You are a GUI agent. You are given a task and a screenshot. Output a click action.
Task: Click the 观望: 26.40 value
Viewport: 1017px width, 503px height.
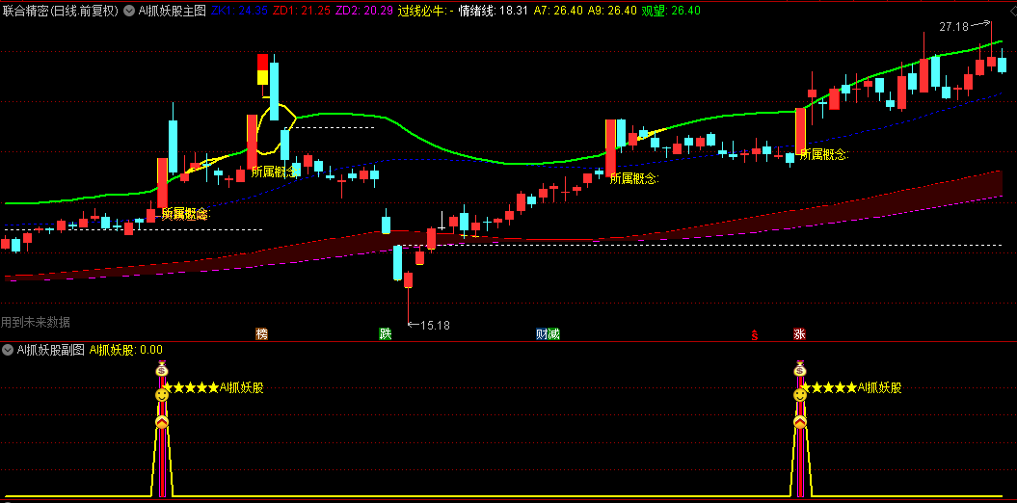[671, 11]
